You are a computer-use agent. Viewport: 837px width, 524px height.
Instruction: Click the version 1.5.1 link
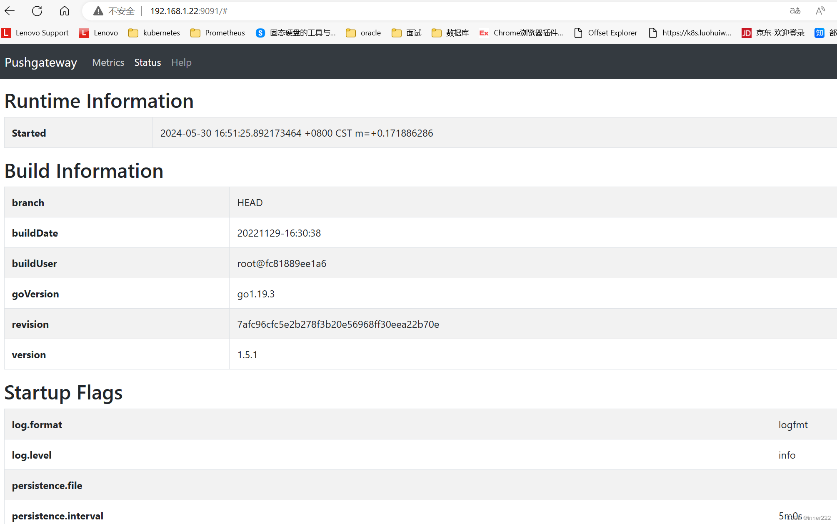247,354
